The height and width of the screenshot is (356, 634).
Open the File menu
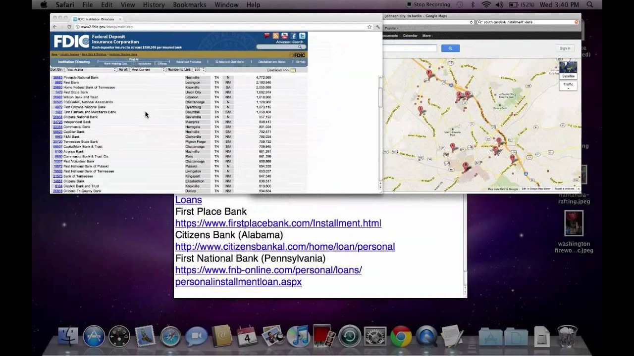point(88,4)
